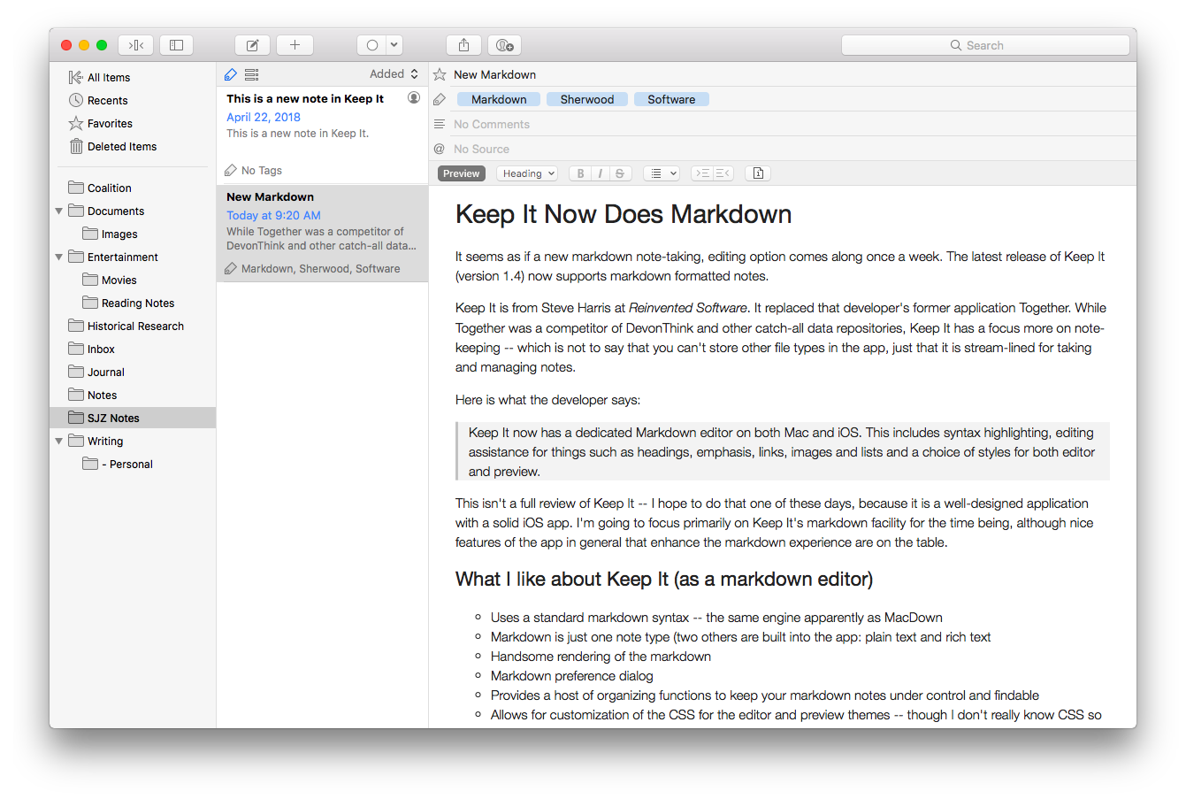Open the Added sort order dropdown
The width and height of the screenshot is (1186, 799).
(394, 74)
